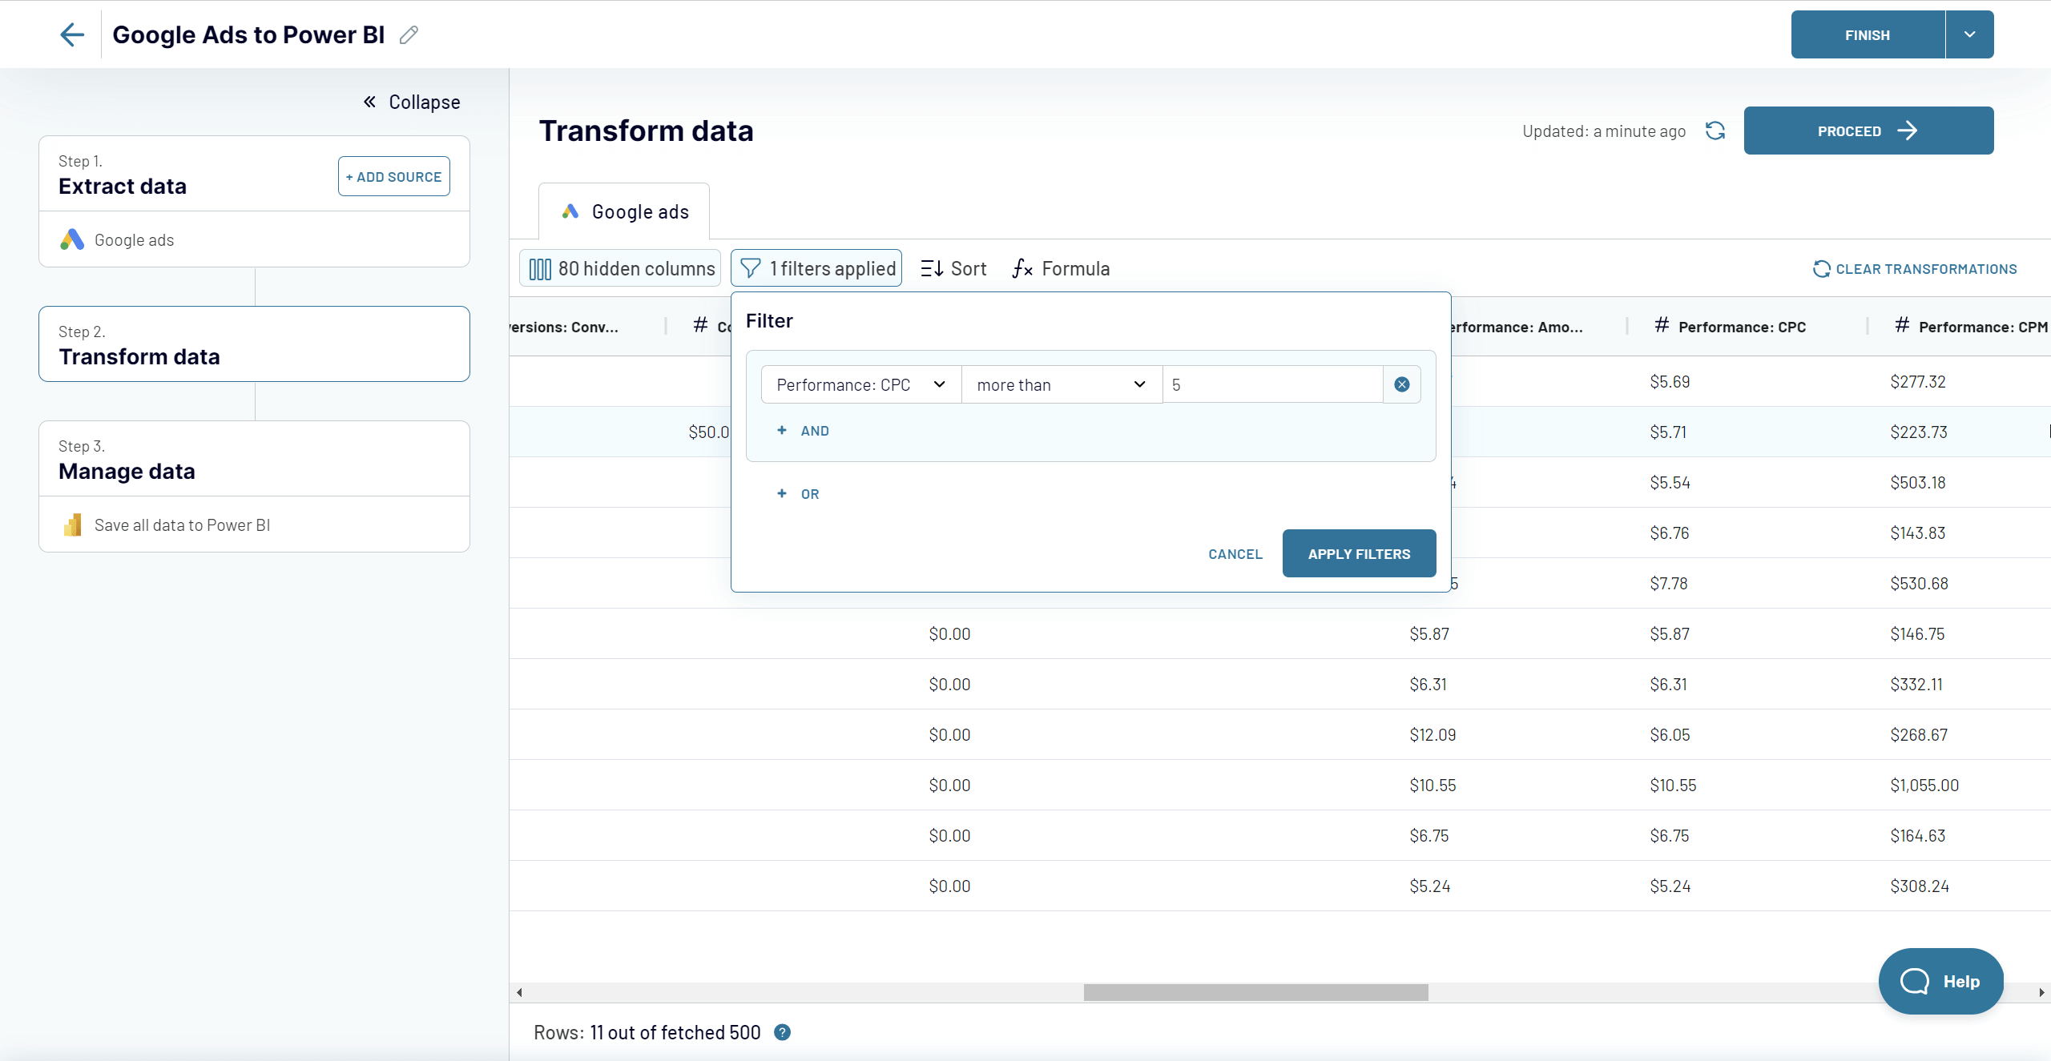Image resolution: width=2051 pixels, height=1061 pixels.
Task: Open Step 3 Manage data card
Action: (x=254, y=459)
